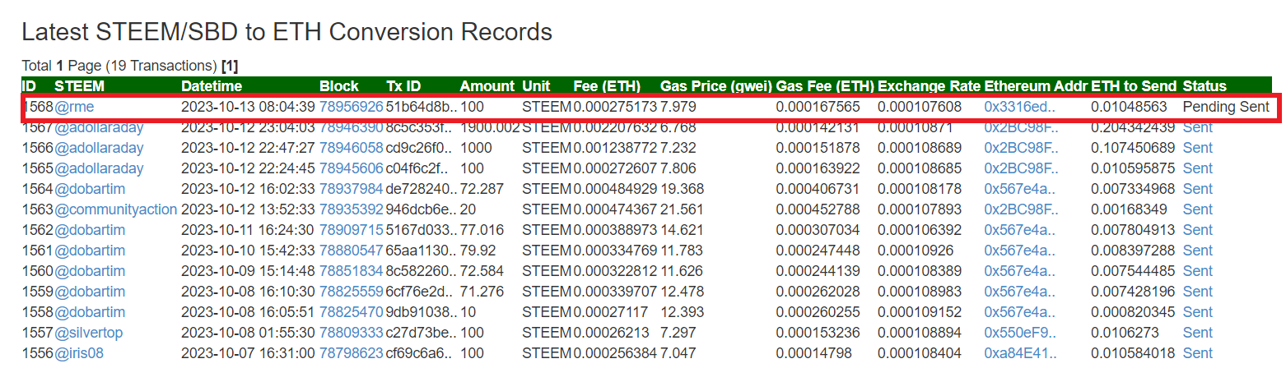1286x368 pixels.
Task: Visit the @iris08 profile link
Action: point(79,353)
